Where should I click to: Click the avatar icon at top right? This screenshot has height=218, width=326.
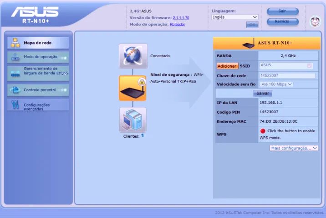click(x=315, y=21)
